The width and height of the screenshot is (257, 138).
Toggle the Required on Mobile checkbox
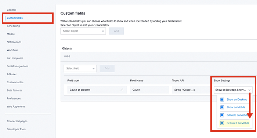tap(222, 123)
